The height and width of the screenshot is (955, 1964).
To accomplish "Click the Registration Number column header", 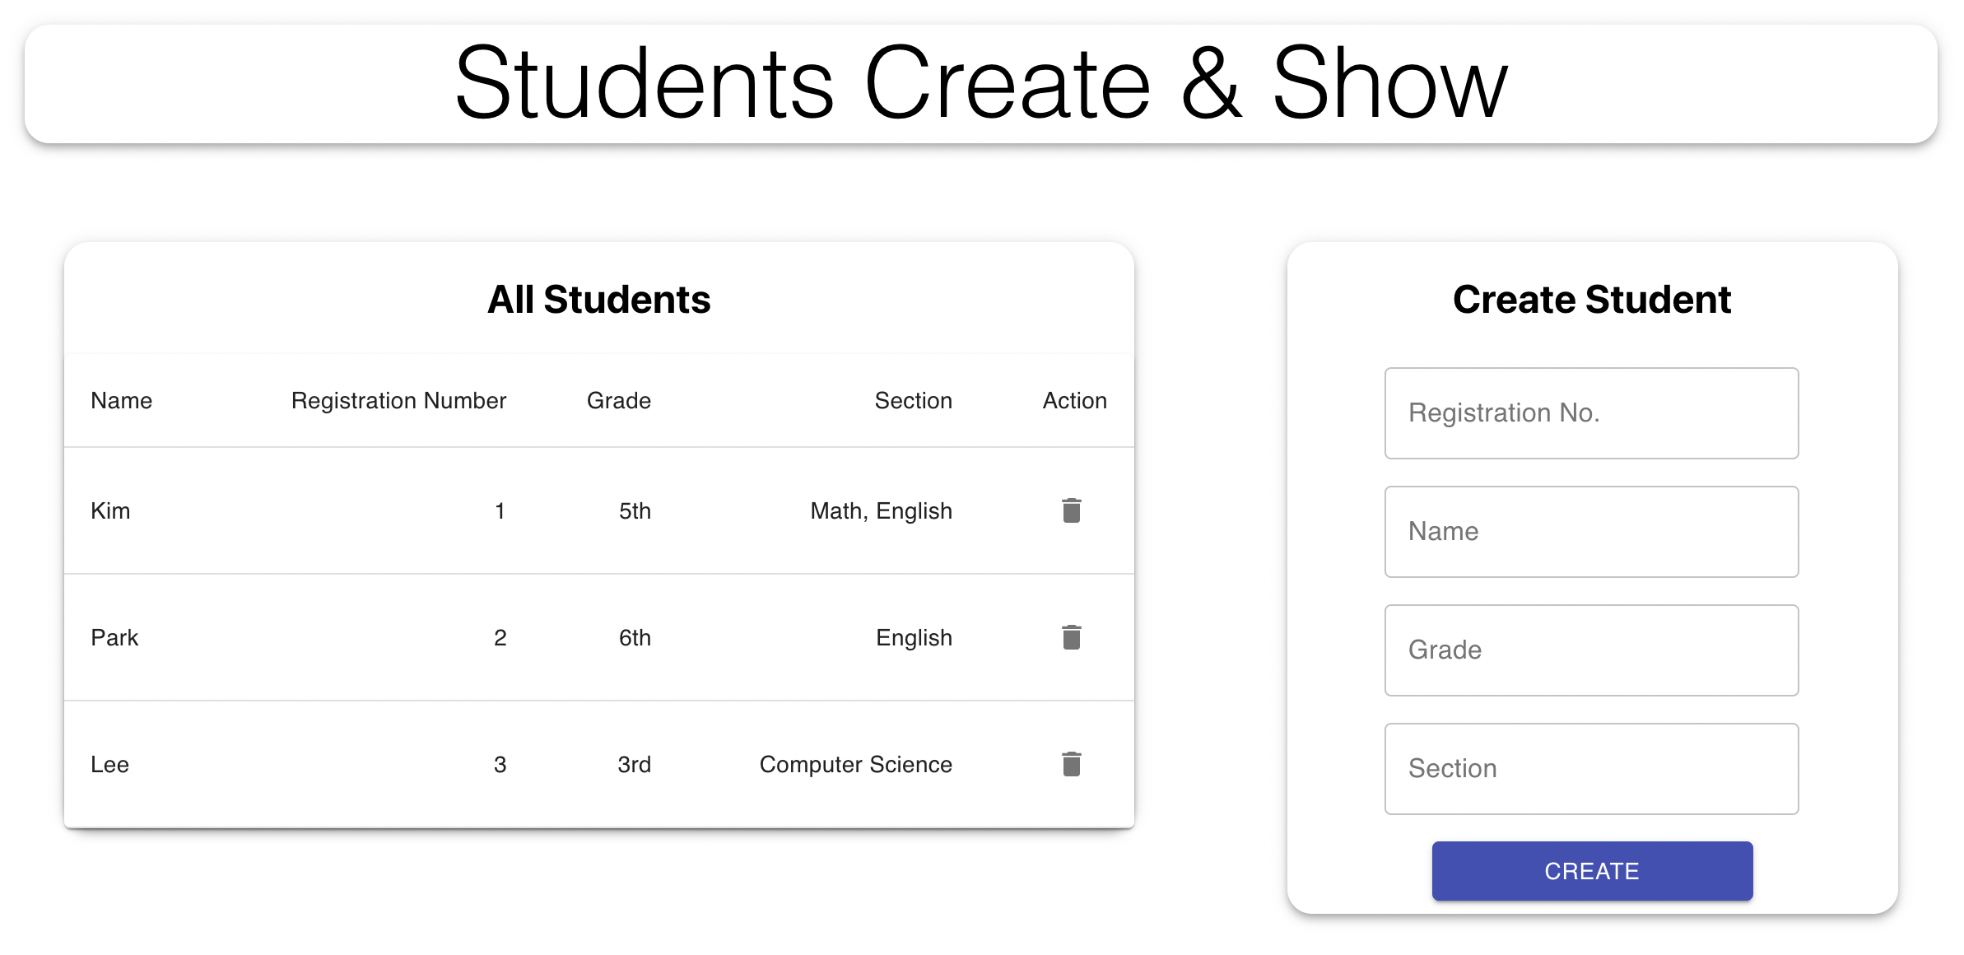I will 398,401.
